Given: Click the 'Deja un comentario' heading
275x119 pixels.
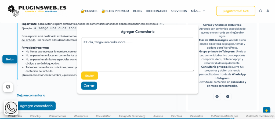Looking at the screenshot, I should pyautogui.click(x=31, y=95).
